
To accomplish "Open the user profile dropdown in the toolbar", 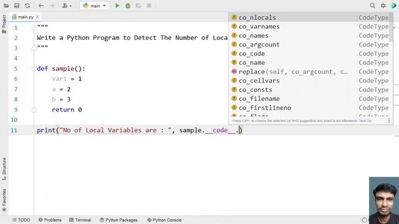I will click(67, 6).
